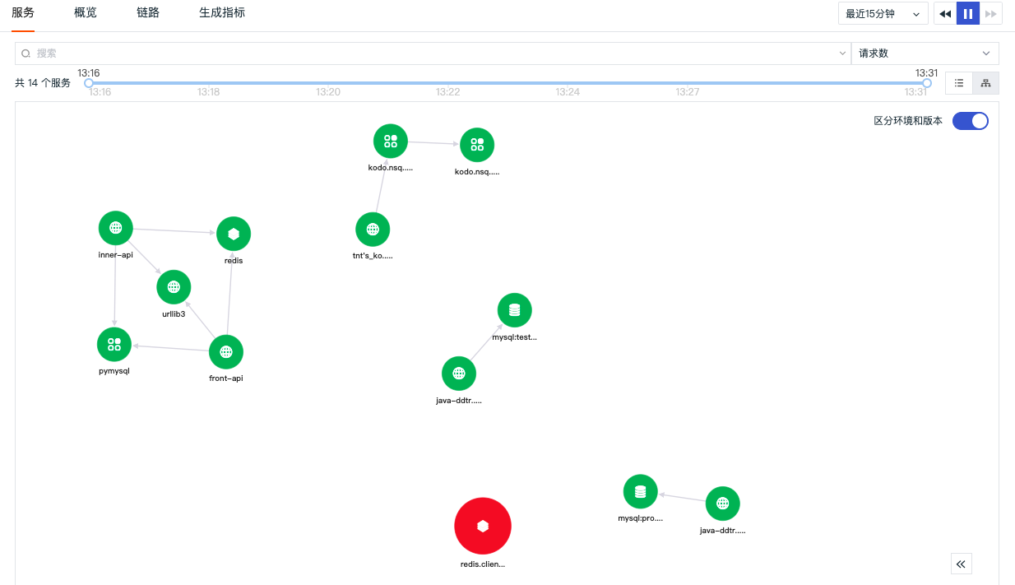Screen dimensions: 1015x585
Task: Select the inner-api service node
Action: (115, 228)
